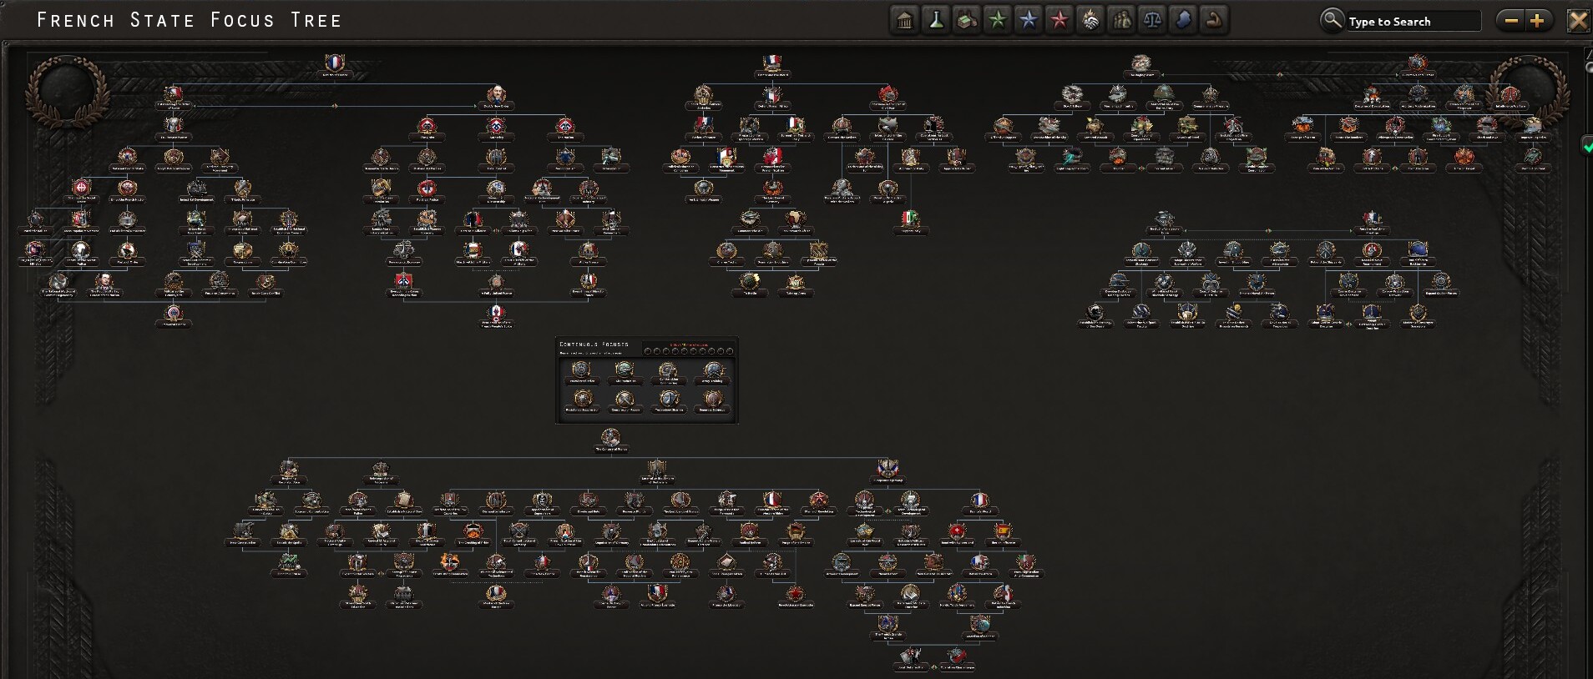Click the Continuous Focuses panel title
The height and width of the screenshot is (679, 1593).
(x=594, y=345)
